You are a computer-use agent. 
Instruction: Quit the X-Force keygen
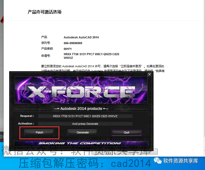[127, 132]
